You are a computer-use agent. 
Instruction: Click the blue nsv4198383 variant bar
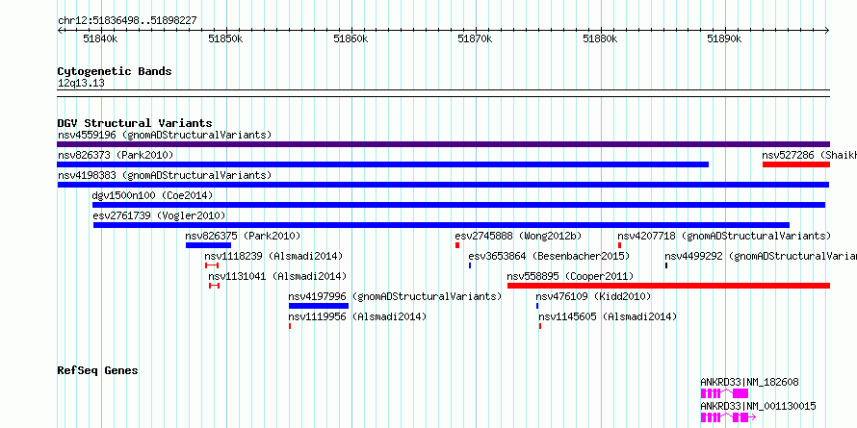[443, 185]
